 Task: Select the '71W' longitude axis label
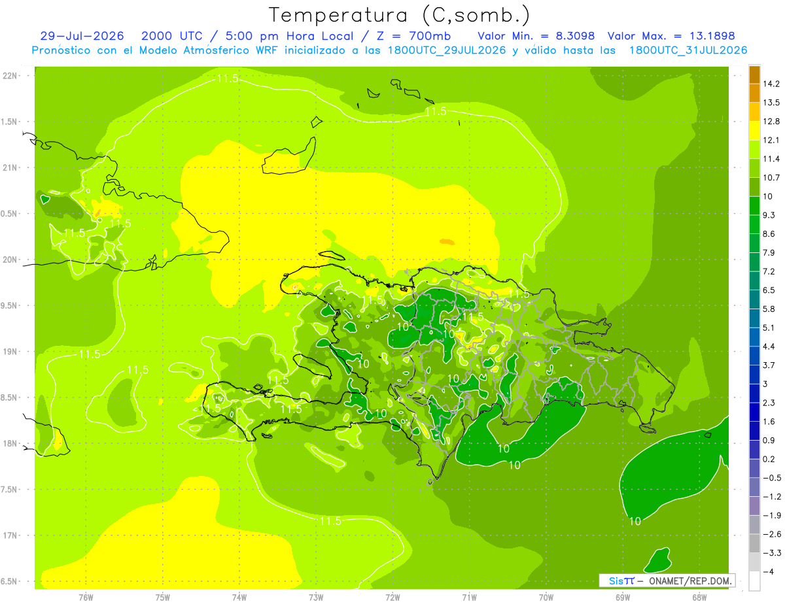(469, 597)
